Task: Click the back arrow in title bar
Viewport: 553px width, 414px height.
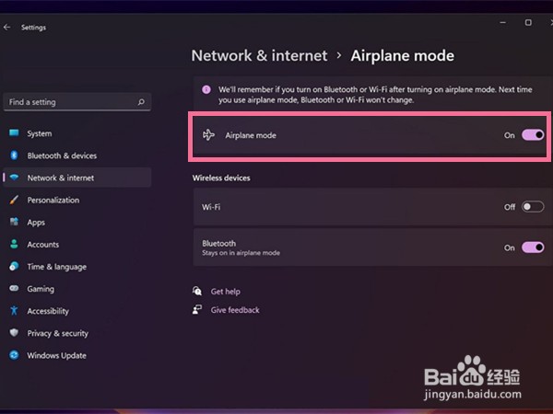Action: pos(7,27)
